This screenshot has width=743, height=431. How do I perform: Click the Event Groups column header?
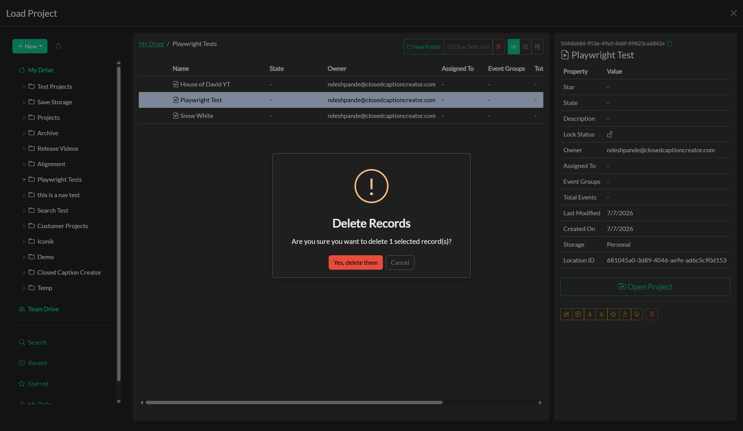506,68
